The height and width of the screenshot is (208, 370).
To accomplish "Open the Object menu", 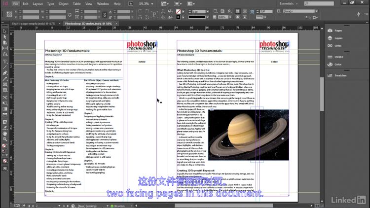I will click(x=64, y=4).
